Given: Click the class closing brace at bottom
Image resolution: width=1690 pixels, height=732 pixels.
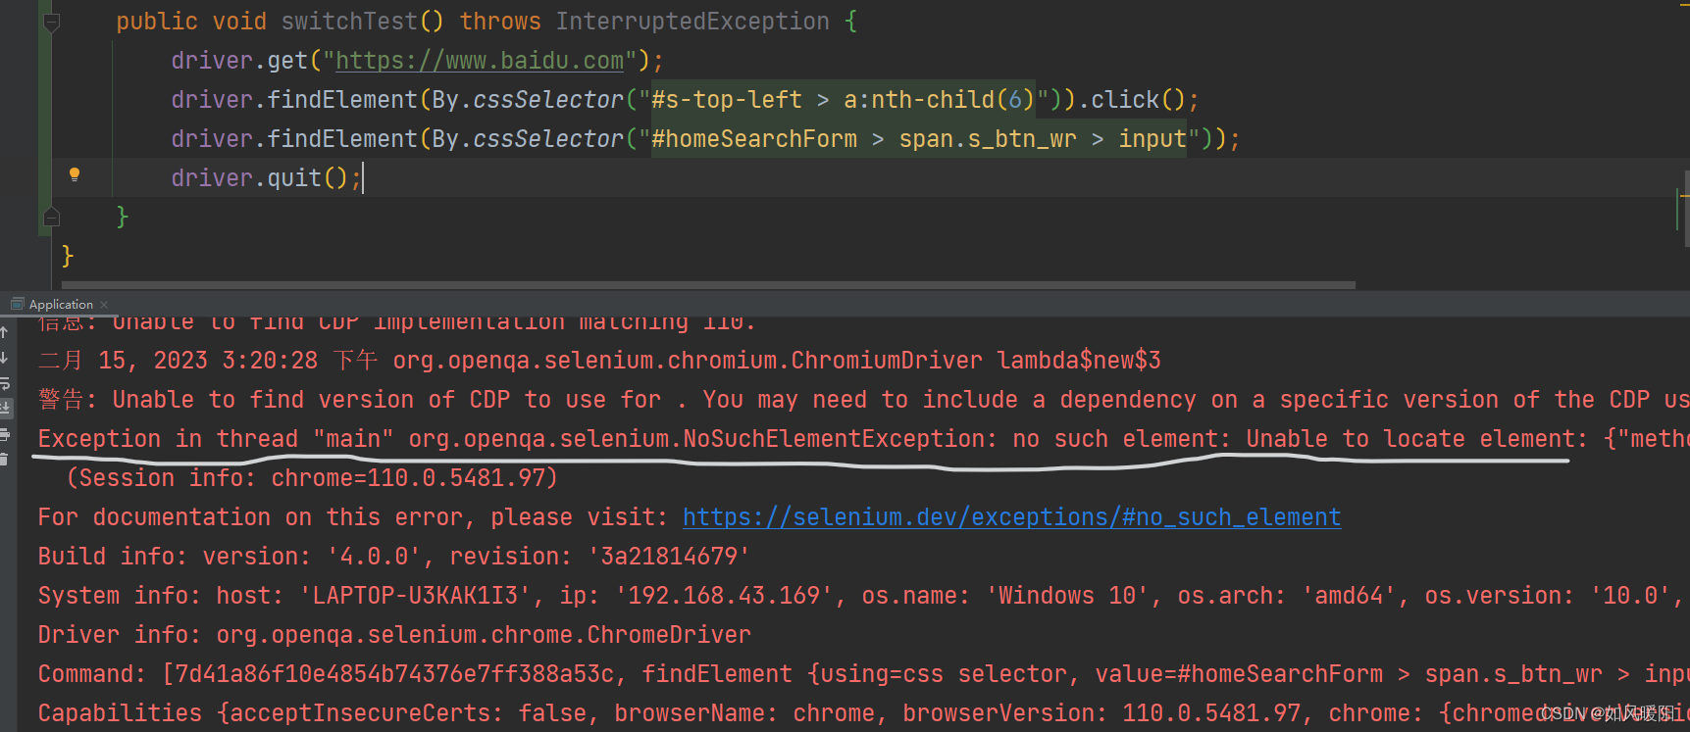Looking at the screenshot, I should [68, 257].
